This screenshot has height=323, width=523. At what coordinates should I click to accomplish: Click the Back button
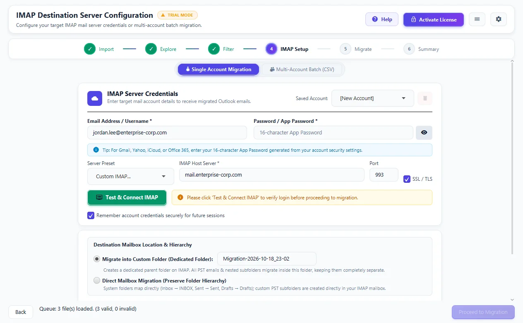pyautogui.click(x=21, y=312)
